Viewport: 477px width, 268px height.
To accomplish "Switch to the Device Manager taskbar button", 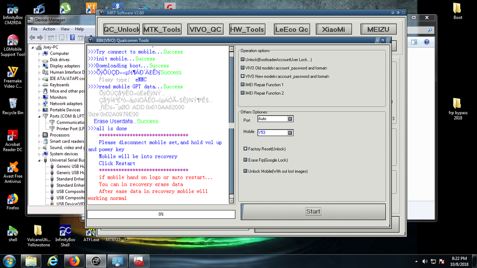I will tap(118, 261).
